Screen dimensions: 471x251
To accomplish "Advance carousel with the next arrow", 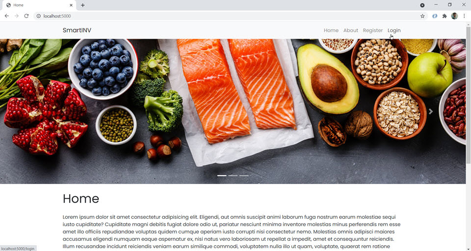I will point(431,112).
